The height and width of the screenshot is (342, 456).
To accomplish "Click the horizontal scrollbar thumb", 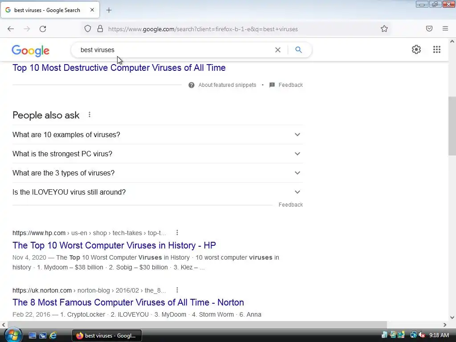I will (x=197, y=325).
